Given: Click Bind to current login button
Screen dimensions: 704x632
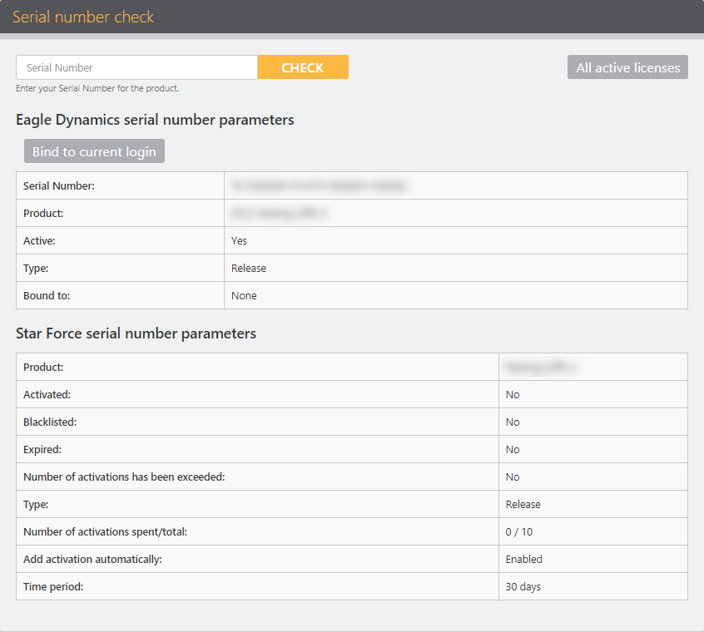Looking at the screenshot, I should pyautogui.click(x=94, y=151).
